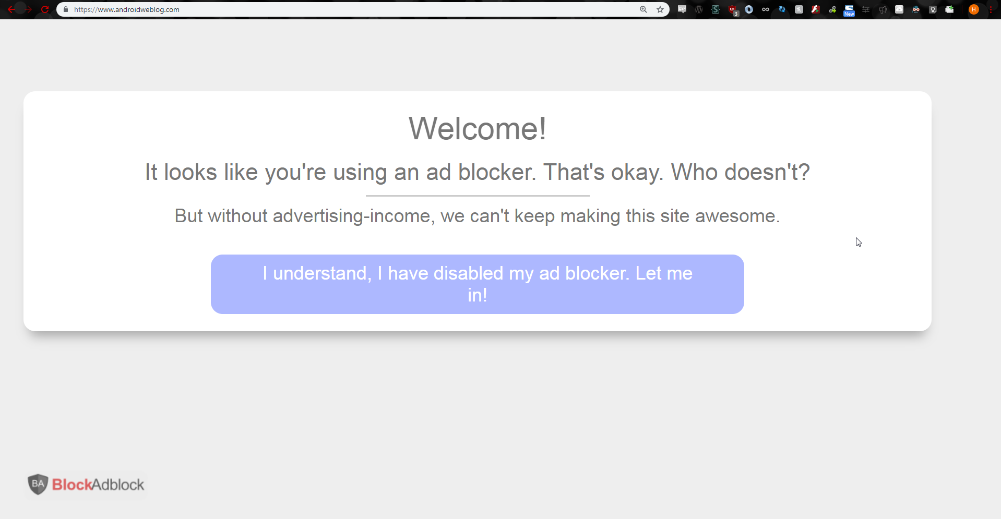Click the padlock site security icon
Viewport: 1001px width, 519px height.
[x=66, y=9]
